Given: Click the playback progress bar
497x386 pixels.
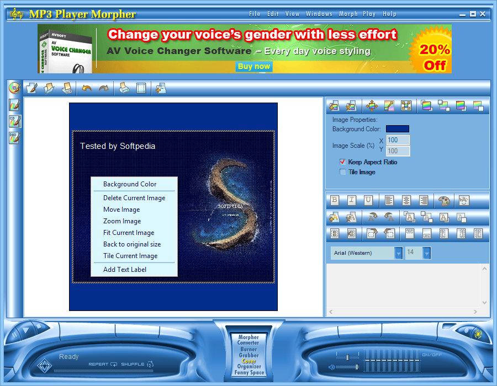Looking at the screenshot, I should pos(103,371).
